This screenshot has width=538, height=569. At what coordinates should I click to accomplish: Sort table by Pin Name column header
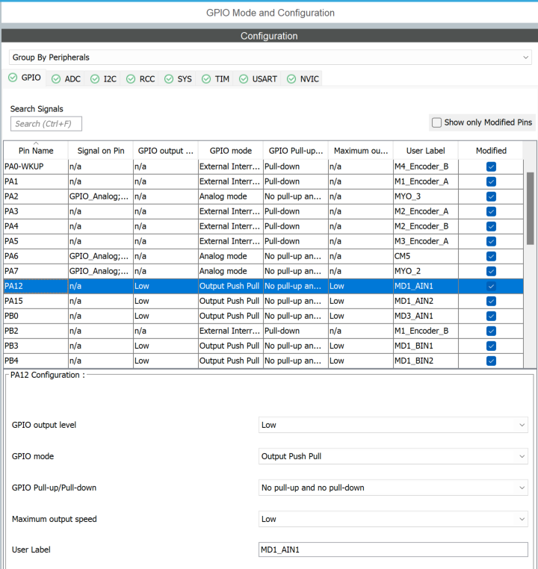coord(36,151)
